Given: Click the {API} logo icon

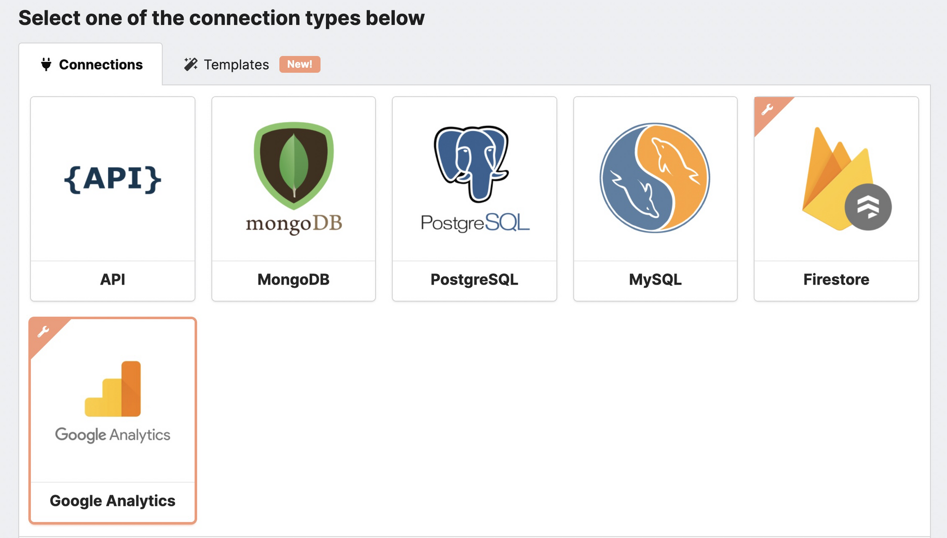Looking at the screenshot, I should pyautogui.click(x=113, y=179).
